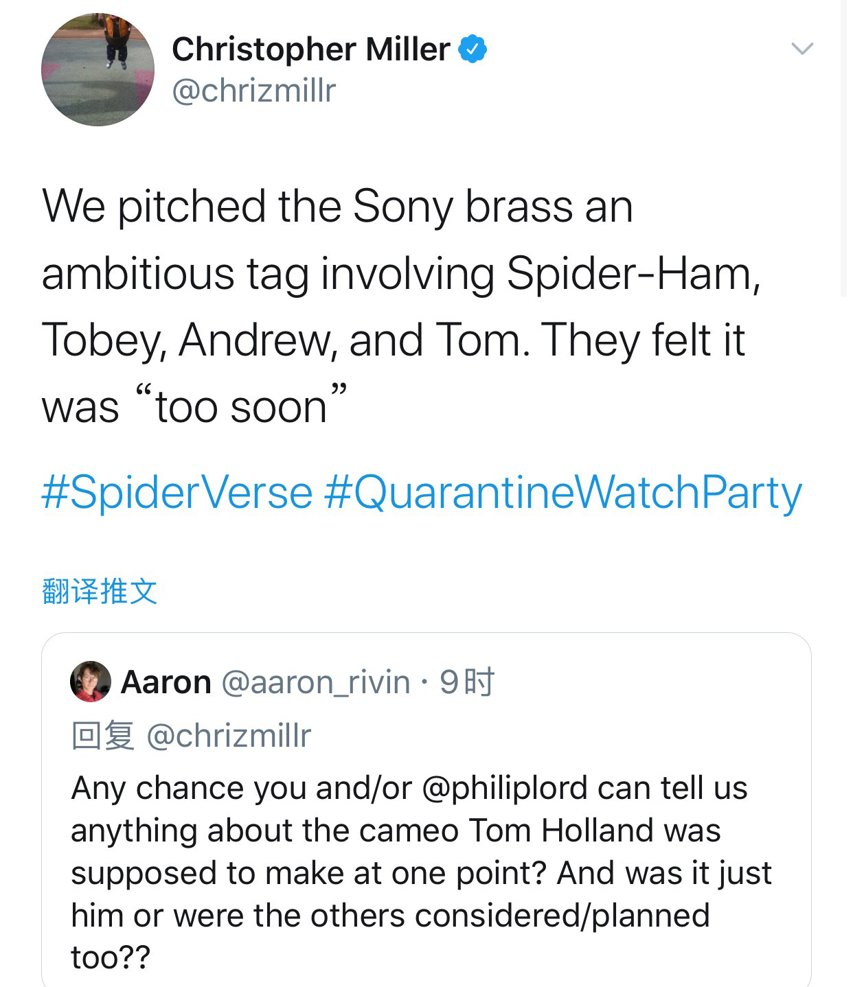
Task: Click the Aaron display name
Action: pos(166,682)
